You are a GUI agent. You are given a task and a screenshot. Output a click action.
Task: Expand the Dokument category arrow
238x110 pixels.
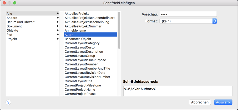[x=58, y=26]
